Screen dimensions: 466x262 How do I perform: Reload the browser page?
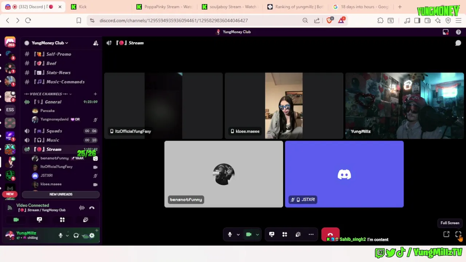coord(28,20)
